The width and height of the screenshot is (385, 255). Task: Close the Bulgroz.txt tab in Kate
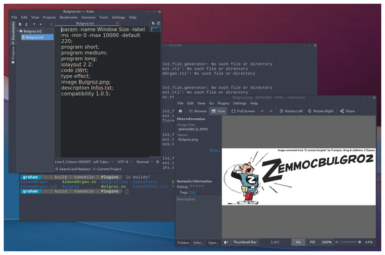click(x=117, y=23)
